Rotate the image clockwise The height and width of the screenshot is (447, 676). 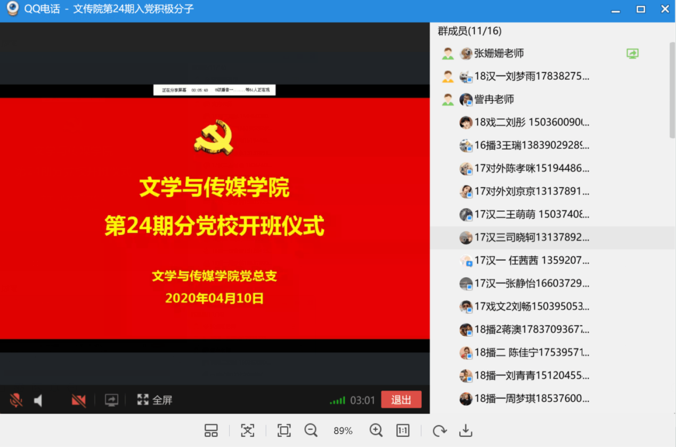click(439, 431)
